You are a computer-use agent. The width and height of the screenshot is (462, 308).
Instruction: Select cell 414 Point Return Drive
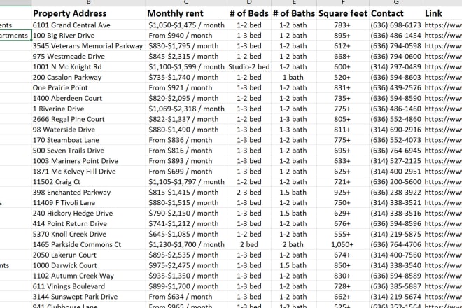(x=88, y=224)
